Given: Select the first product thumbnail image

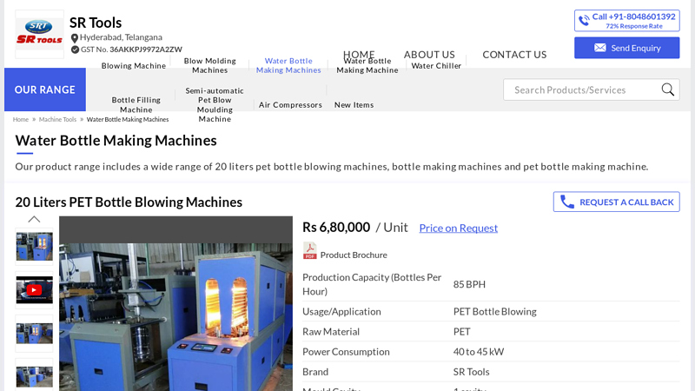Looking at the screenshot, I should pyautogui.click(x=34, y=247).
